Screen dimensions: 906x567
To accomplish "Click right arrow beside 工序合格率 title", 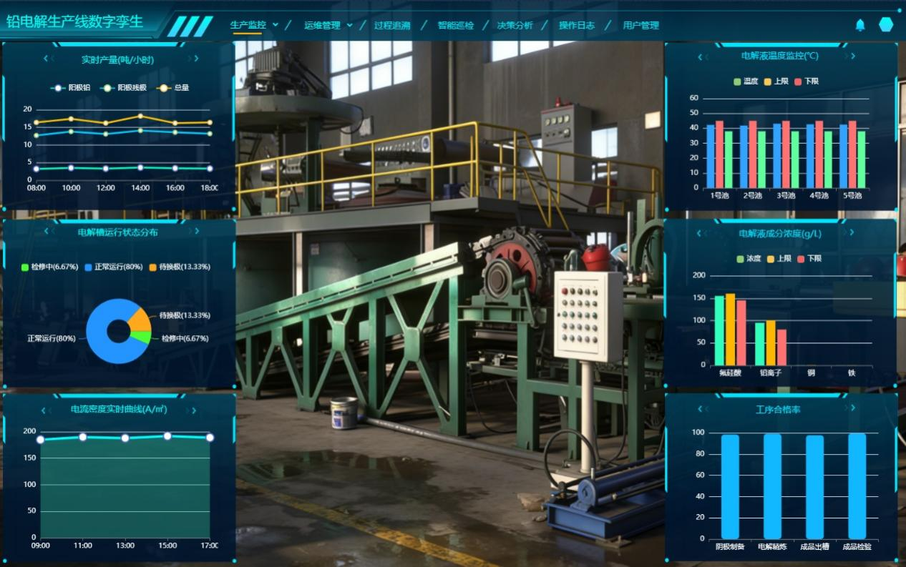I will 852,408.
